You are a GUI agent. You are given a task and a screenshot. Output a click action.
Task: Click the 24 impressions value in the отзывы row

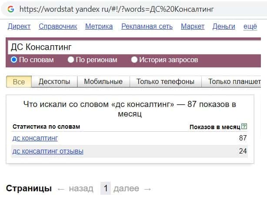243,151
